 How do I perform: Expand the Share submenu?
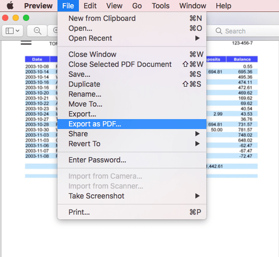(x=132, y=134)
